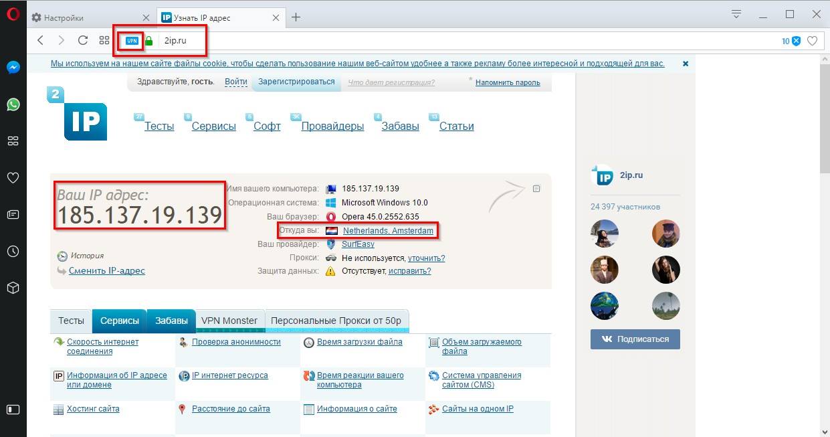Open the Расстояние до сайта link

[x=231, y=409]
